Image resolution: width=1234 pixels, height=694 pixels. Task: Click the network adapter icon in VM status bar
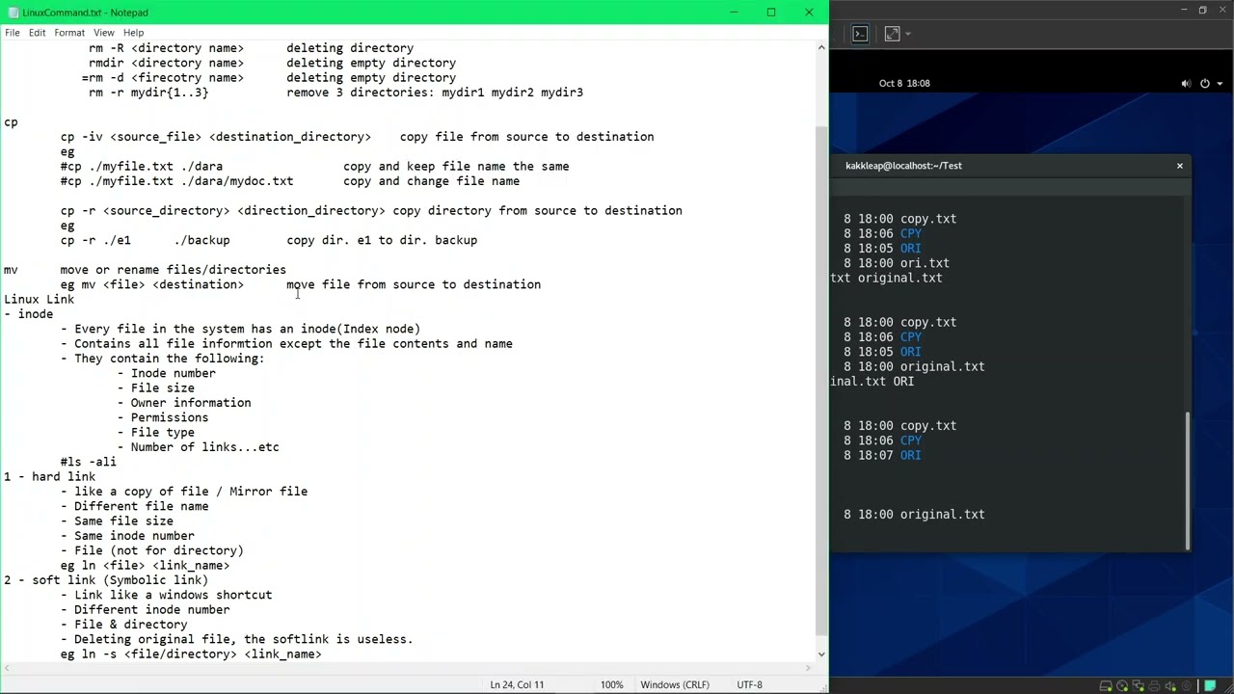(1139, 686)
